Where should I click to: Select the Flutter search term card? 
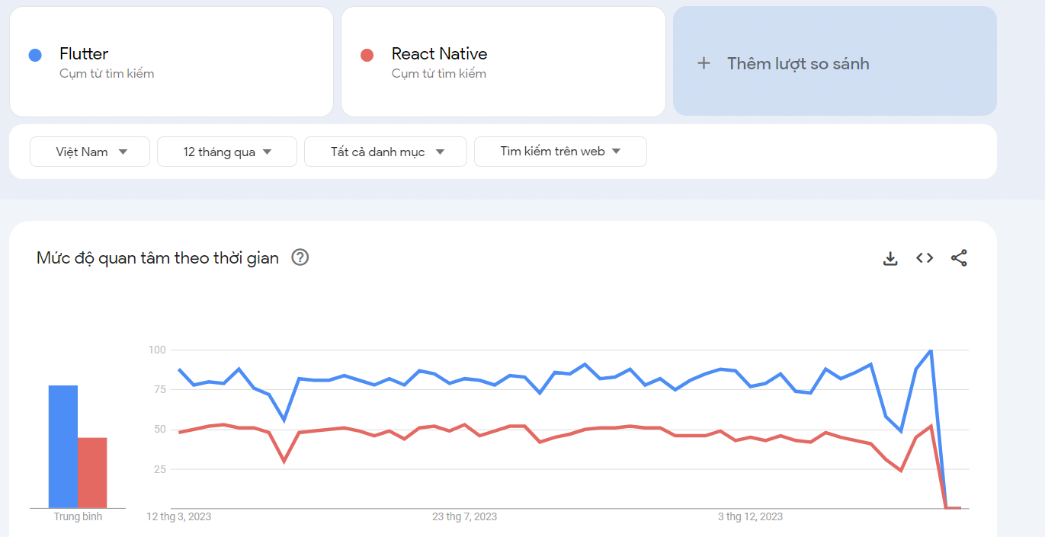point(171,61)
